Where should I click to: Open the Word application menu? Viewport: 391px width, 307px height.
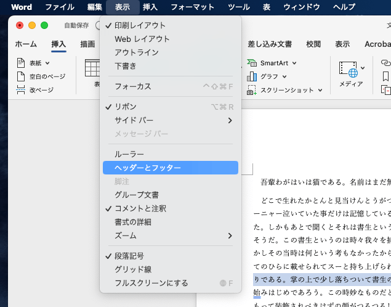coord(22,7)
